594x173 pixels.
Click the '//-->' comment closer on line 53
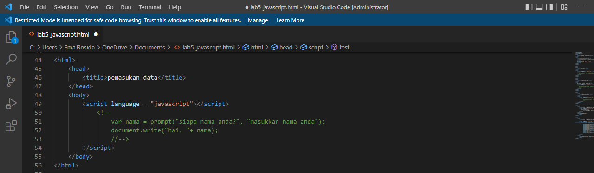click(120, 139)
